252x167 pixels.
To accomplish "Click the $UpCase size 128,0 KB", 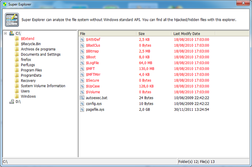I will click(146, 86).
